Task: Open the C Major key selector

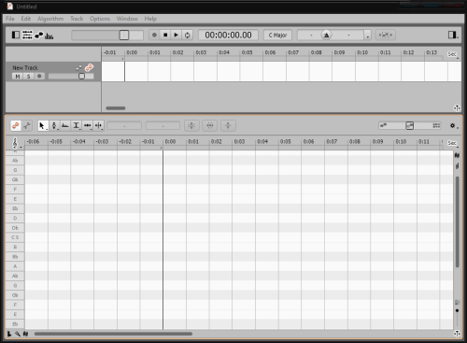Action: click(x=277, y=35)
